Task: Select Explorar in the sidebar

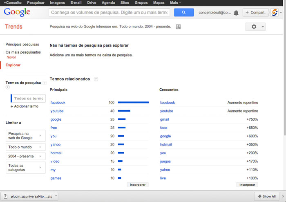Action: click(13, 65)
